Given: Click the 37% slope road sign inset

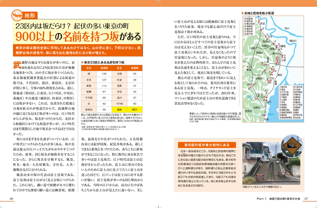Looking at the screenshot, I should [292, 146].
